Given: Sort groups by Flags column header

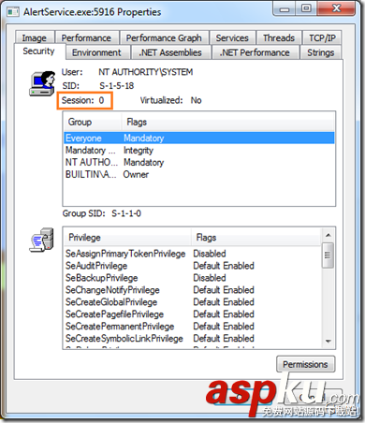Looking at the screenshot, I should click(x=228, y=122).
